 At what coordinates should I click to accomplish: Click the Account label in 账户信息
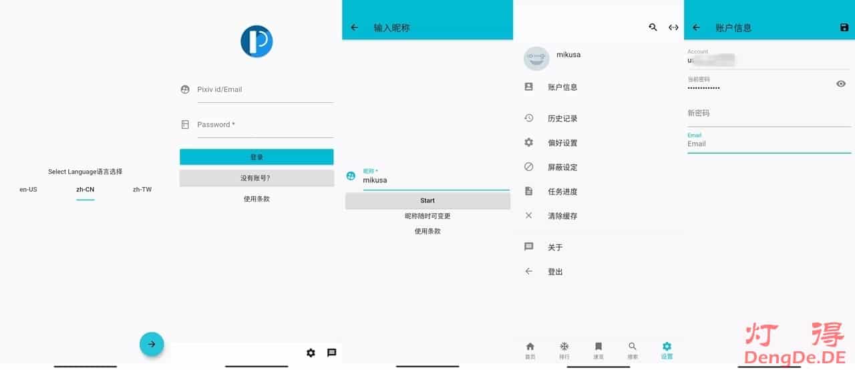(x=697, y=51)
